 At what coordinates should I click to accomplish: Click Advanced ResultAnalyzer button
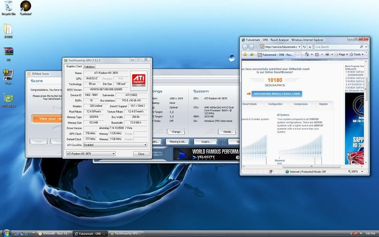277,94
